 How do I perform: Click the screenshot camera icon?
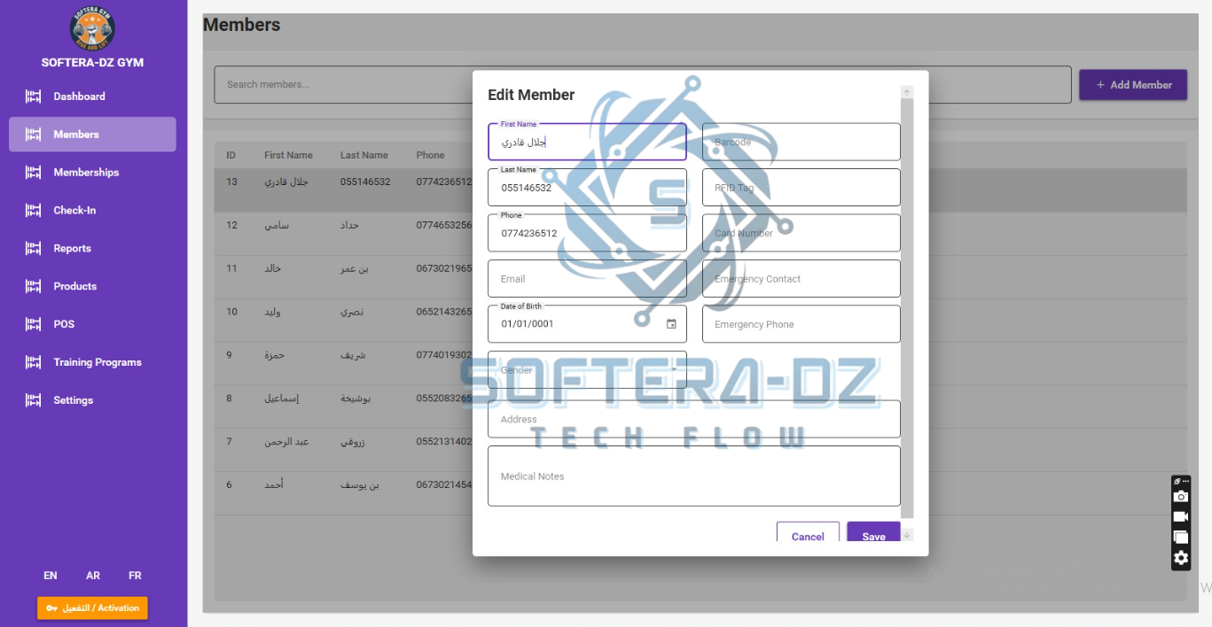point(1181,497)
